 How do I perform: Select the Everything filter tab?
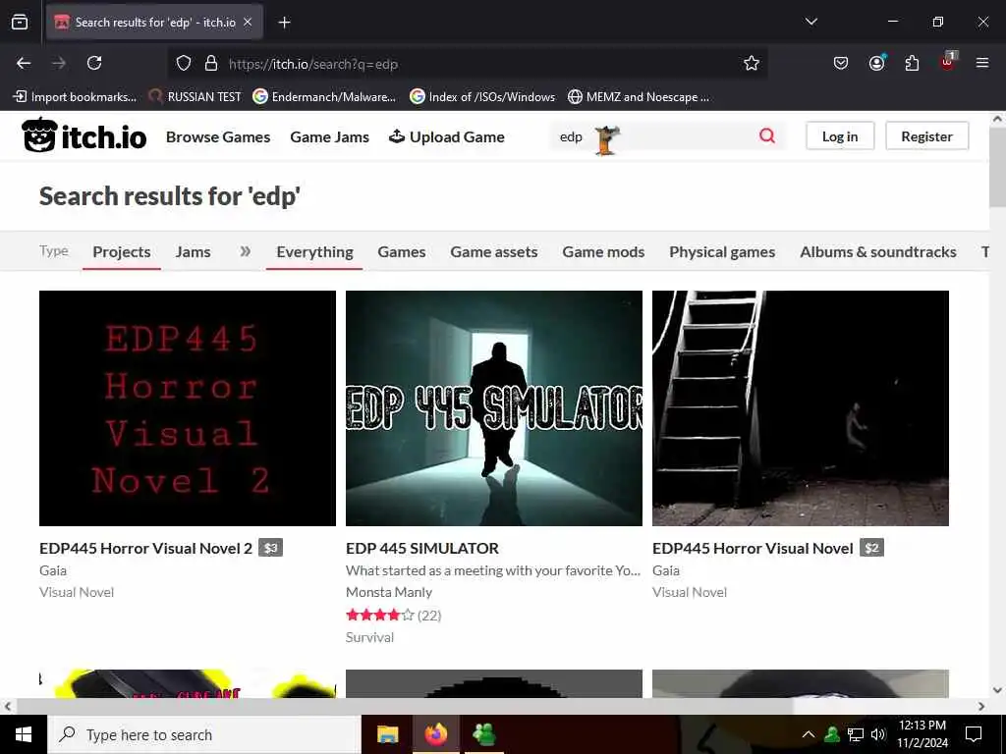pyautogui.click(x=314, y=252)
